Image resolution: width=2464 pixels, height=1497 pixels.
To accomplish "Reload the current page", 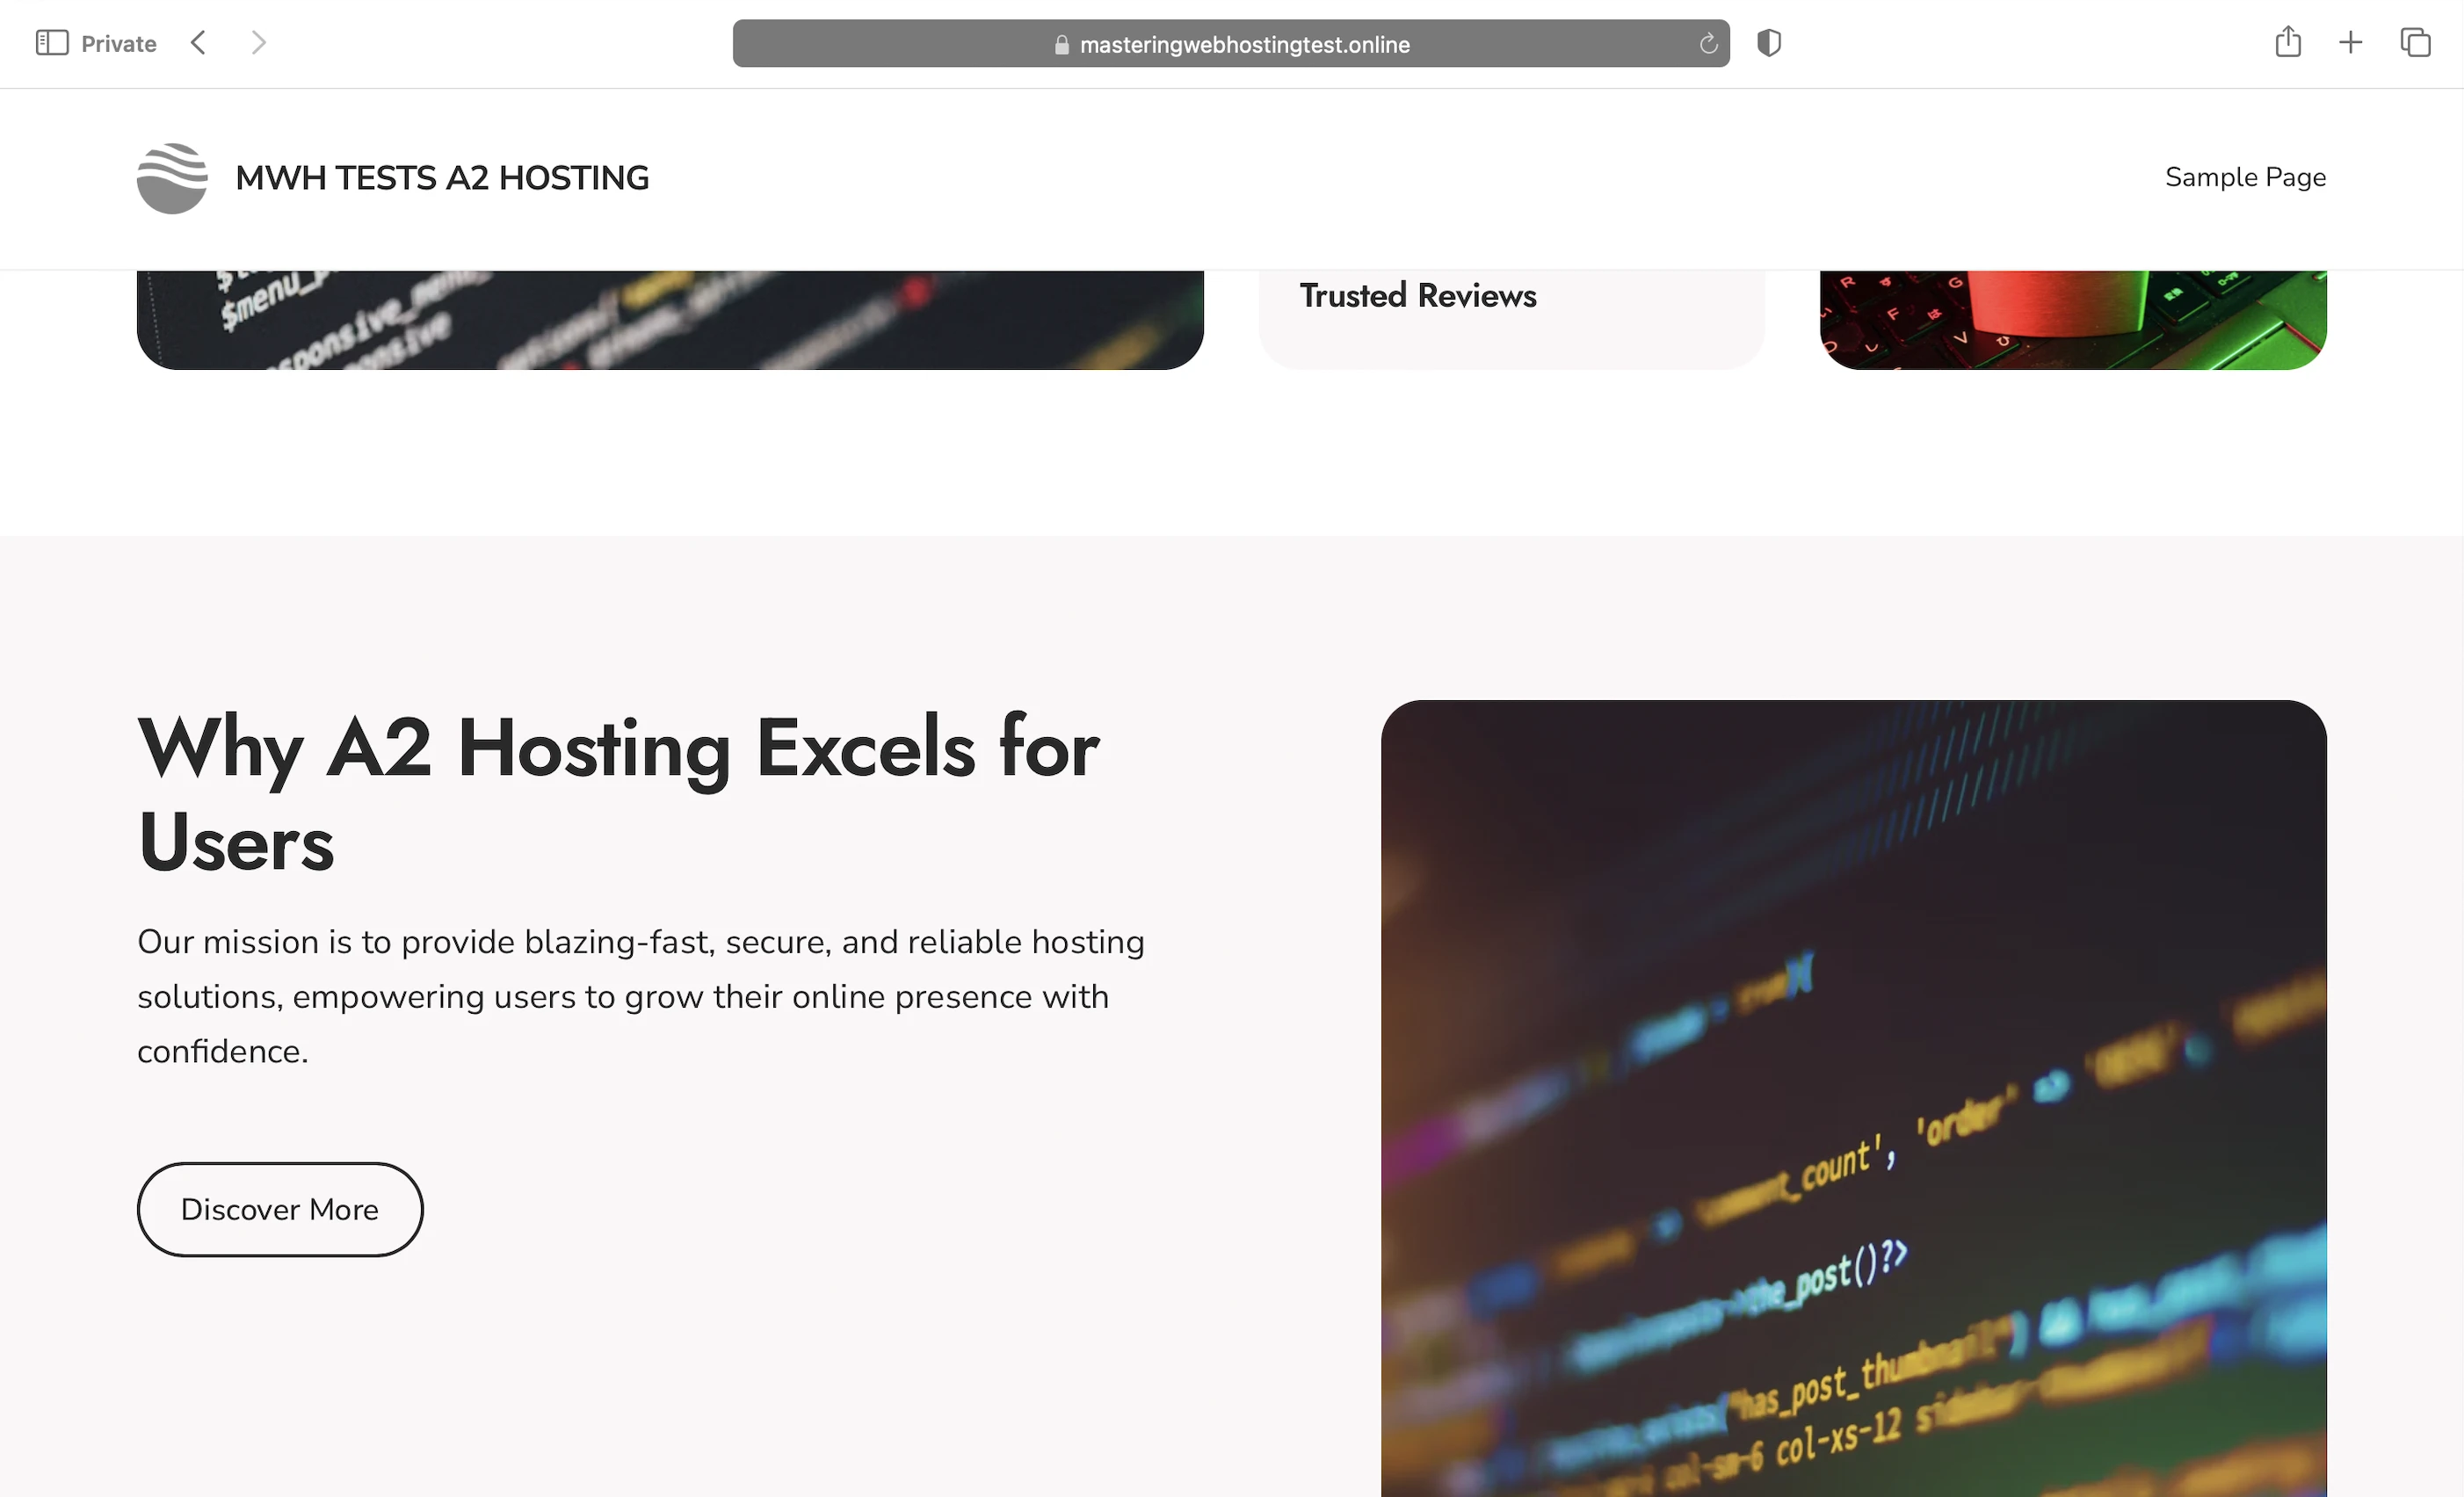I will [1708, 44].
